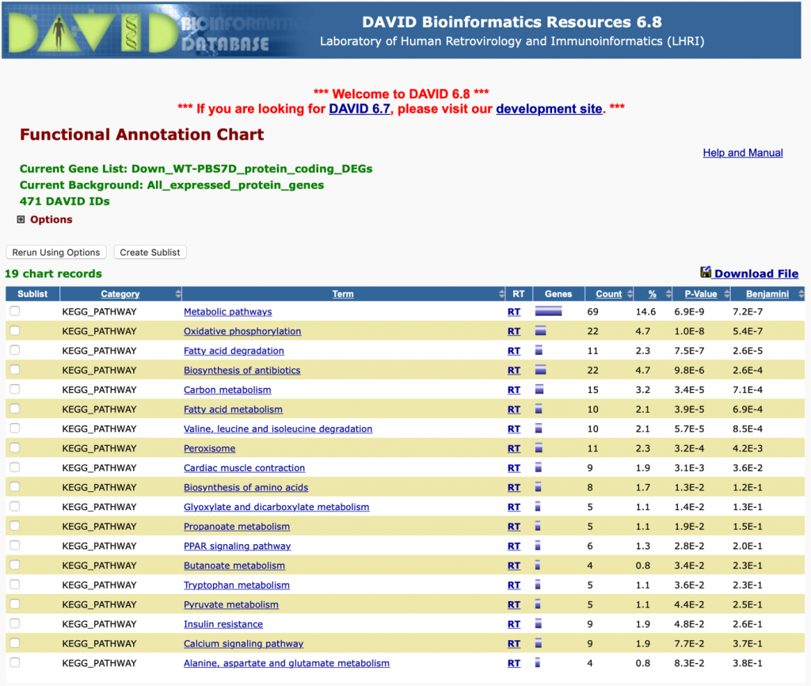Screen dimensions: 811x686
Task: Expand the Options section
Action: (21, 220)
